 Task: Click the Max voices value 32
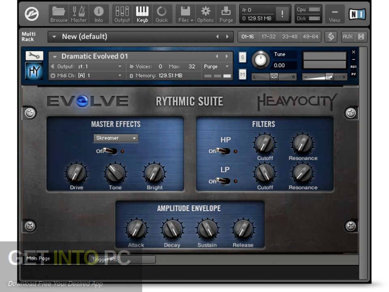click(192, 66)
